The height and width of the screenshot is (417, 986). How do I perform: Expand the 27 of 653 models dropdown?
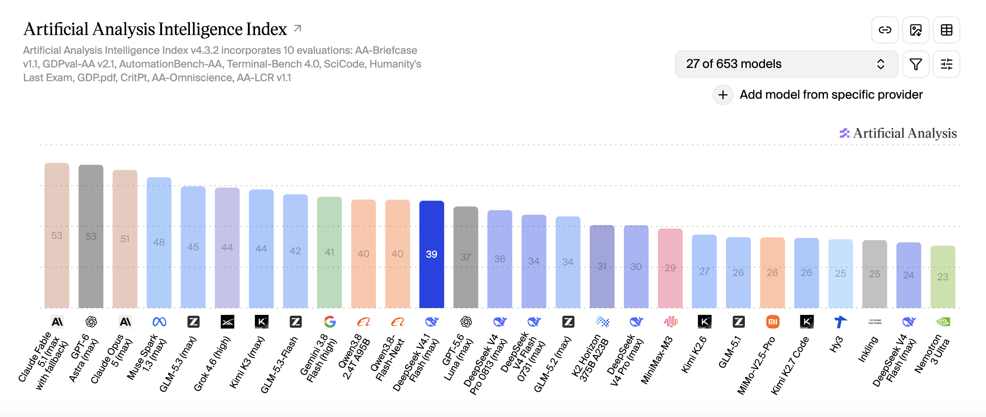tap(786, 64)
